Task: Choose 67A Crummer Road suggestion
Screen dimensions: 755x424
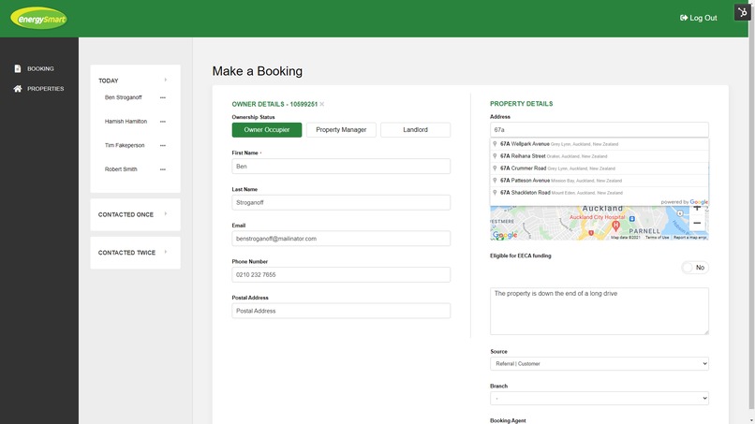Action: (599, 168)
